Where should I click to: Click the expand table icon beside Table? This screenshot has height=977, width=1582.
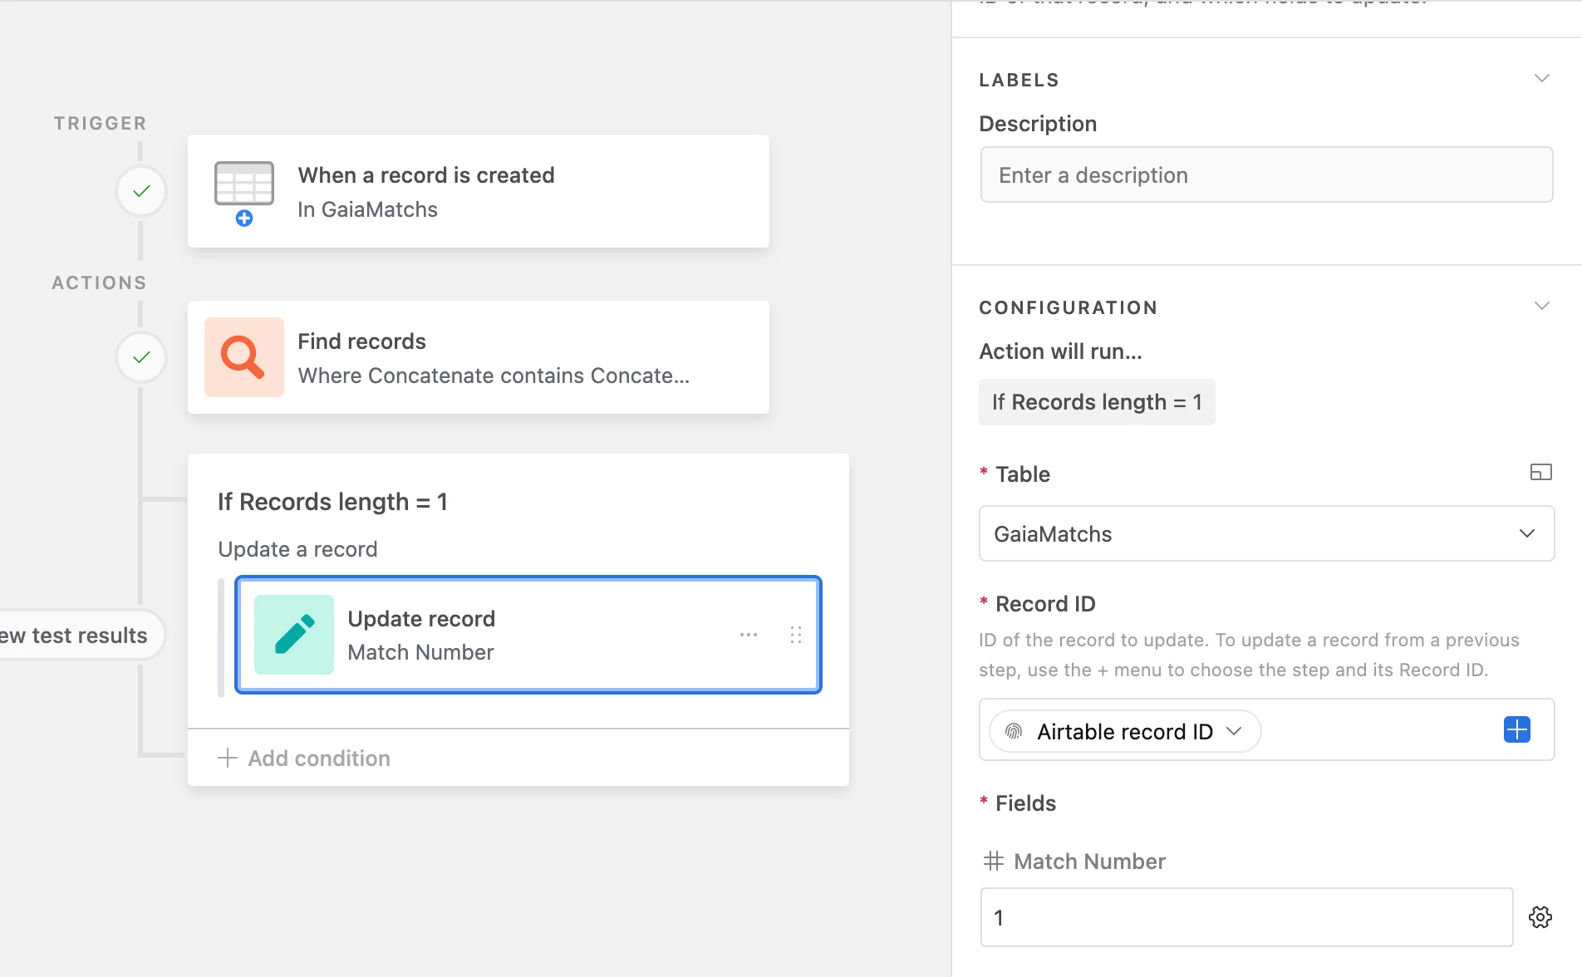1540,473
